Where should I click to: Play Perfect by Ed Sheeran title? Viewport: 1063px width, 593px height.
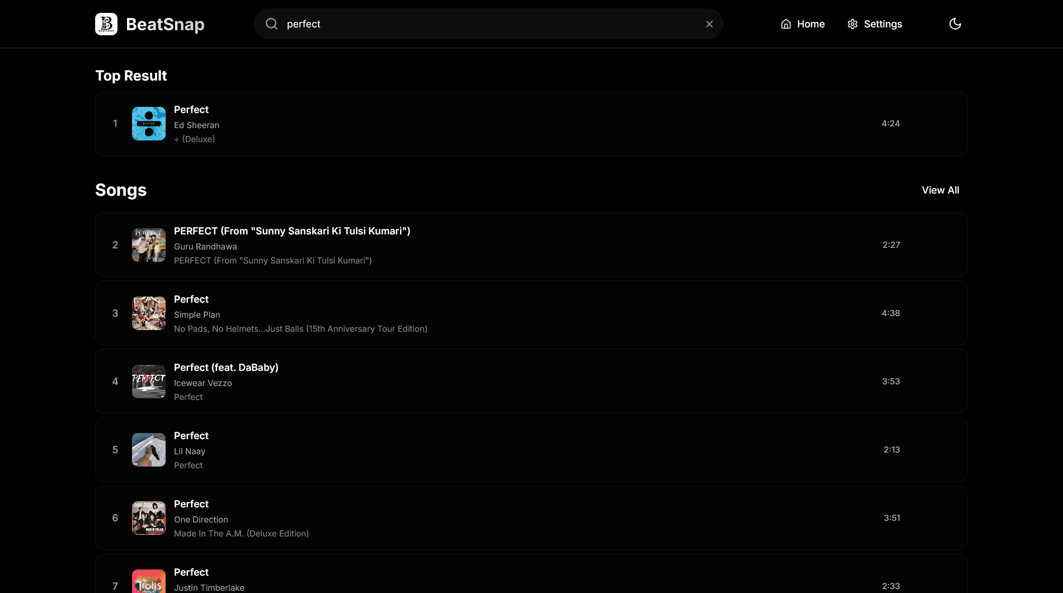(191, 110)
